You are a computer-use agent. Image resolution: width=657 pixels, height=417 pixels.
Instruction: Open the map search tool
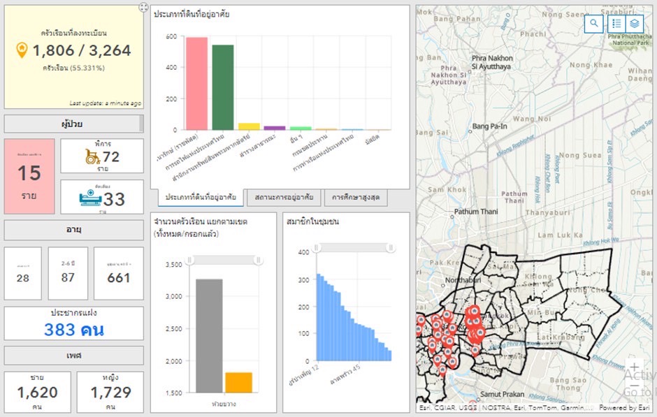click(x=593, y=24)
